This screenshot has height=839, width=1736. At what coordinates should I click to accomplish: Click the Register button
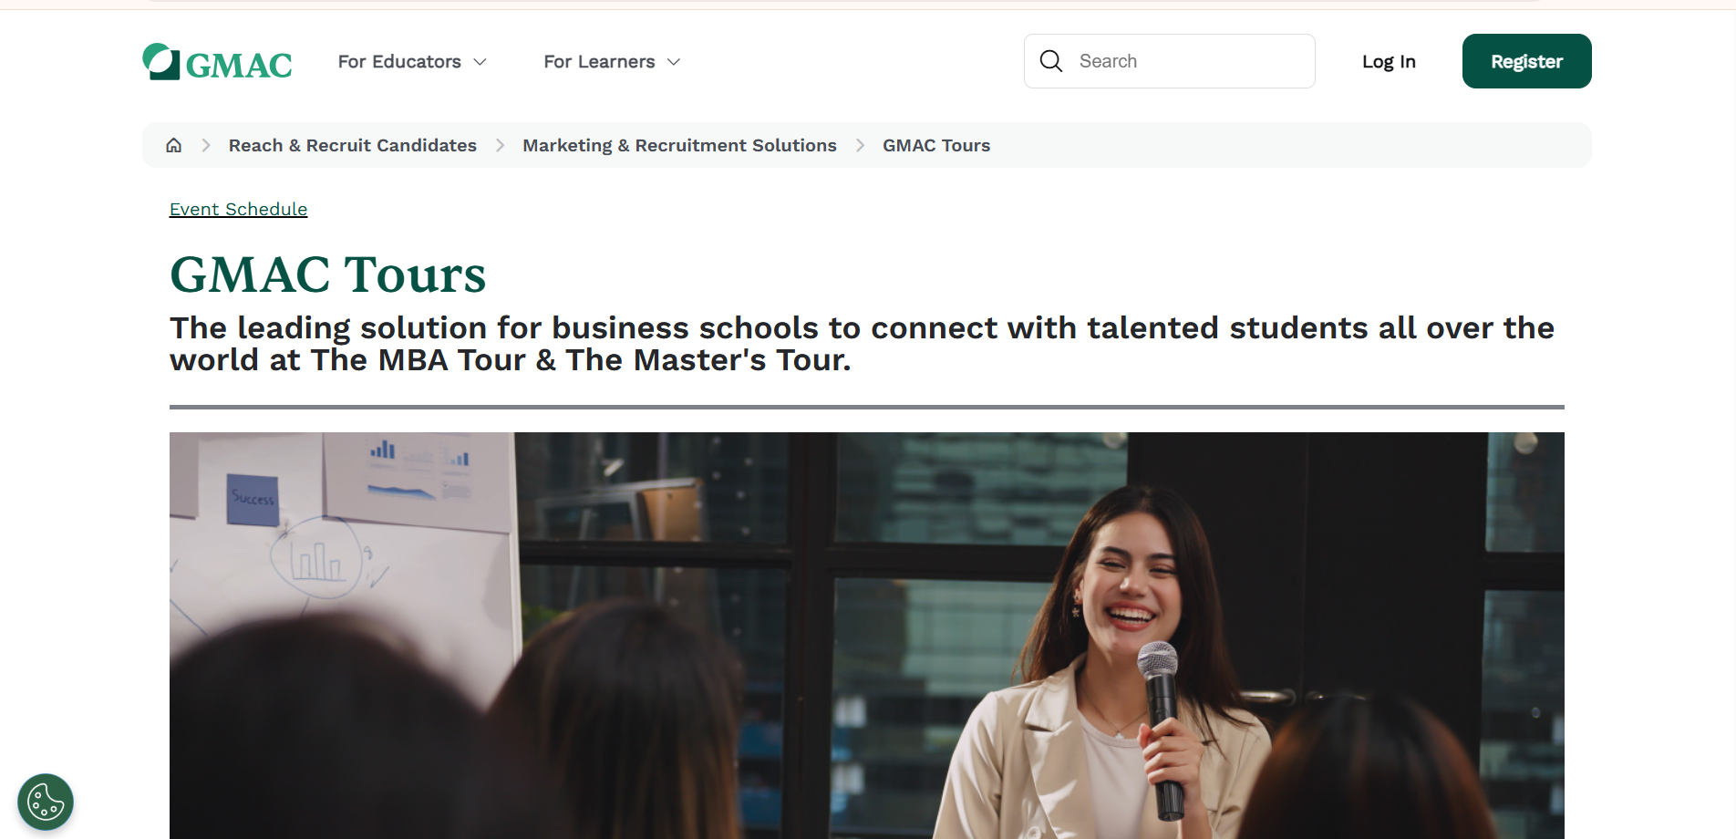(1526, 61)
